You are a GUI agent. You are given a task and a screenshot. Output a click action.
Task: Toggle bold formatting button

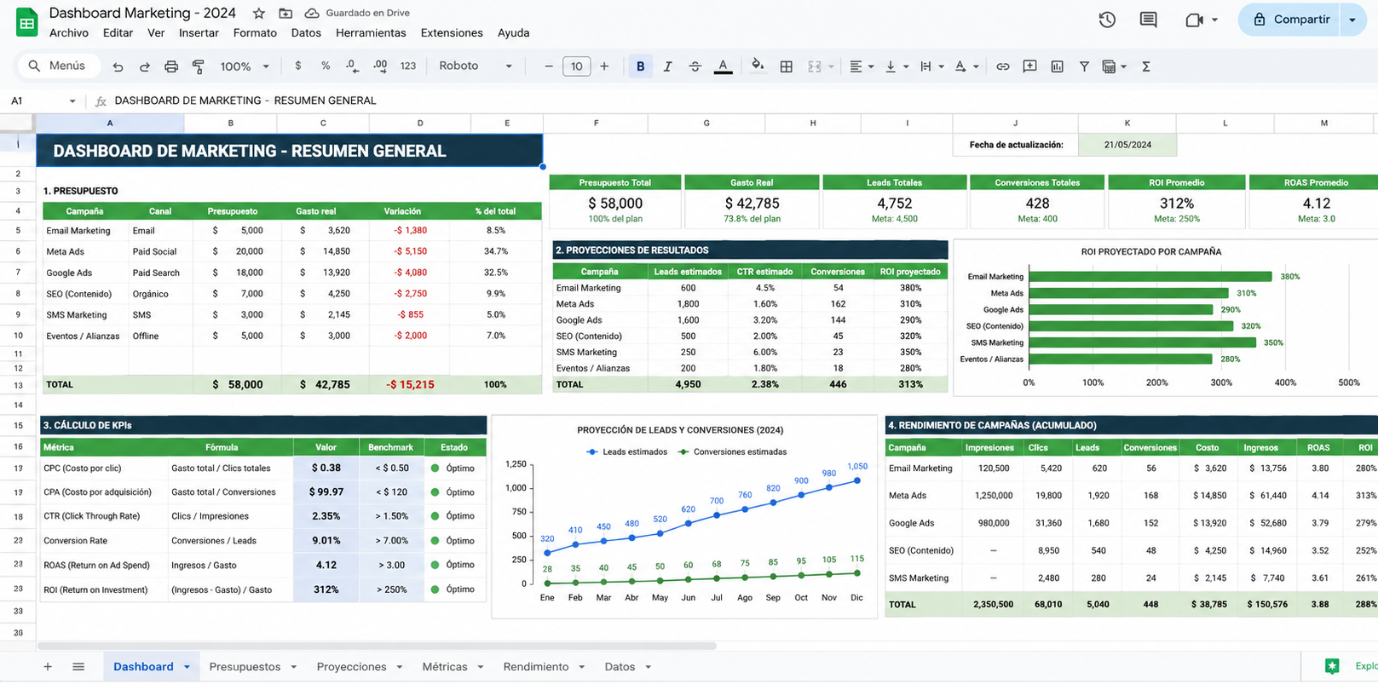click(x=640, y=66)
